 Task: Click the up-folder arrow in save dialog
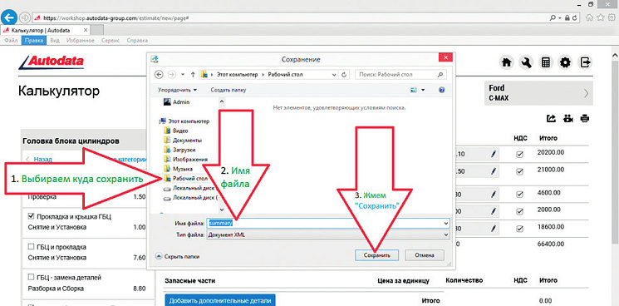[193, 74]
